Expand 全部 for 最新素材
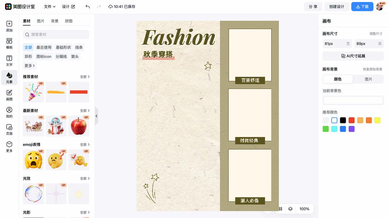 click(85, 111)
